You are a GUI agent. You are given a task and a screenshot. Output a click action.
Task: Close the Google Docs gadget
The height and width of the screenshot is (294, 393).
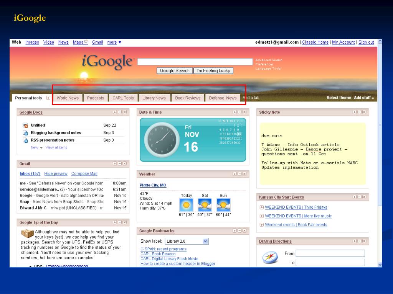(x=125, y=112)
